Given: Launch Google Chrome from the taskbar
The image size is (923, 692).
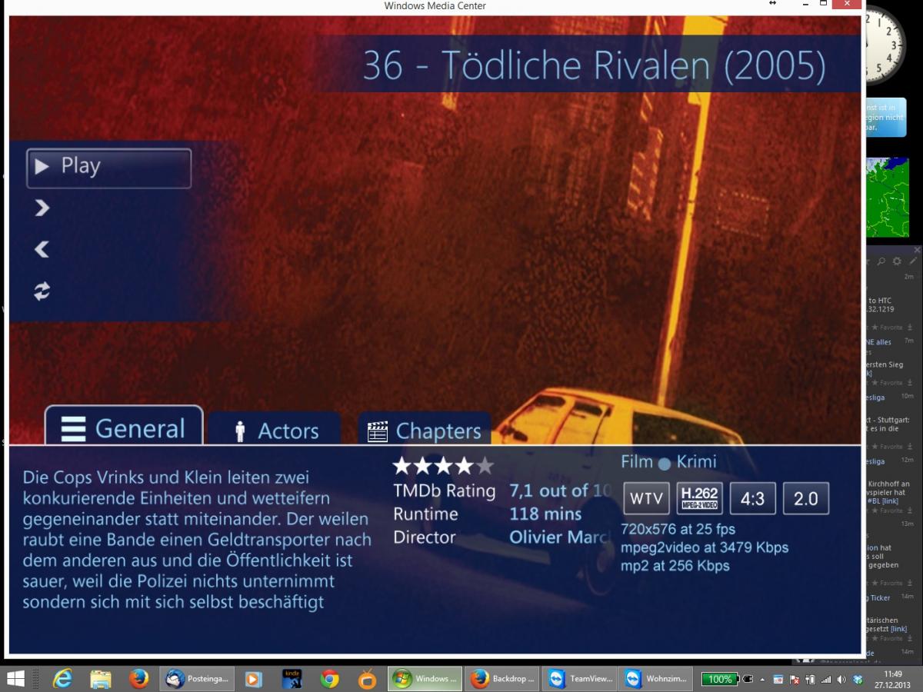Looking at the screenshot, I should tap(330, 679).
